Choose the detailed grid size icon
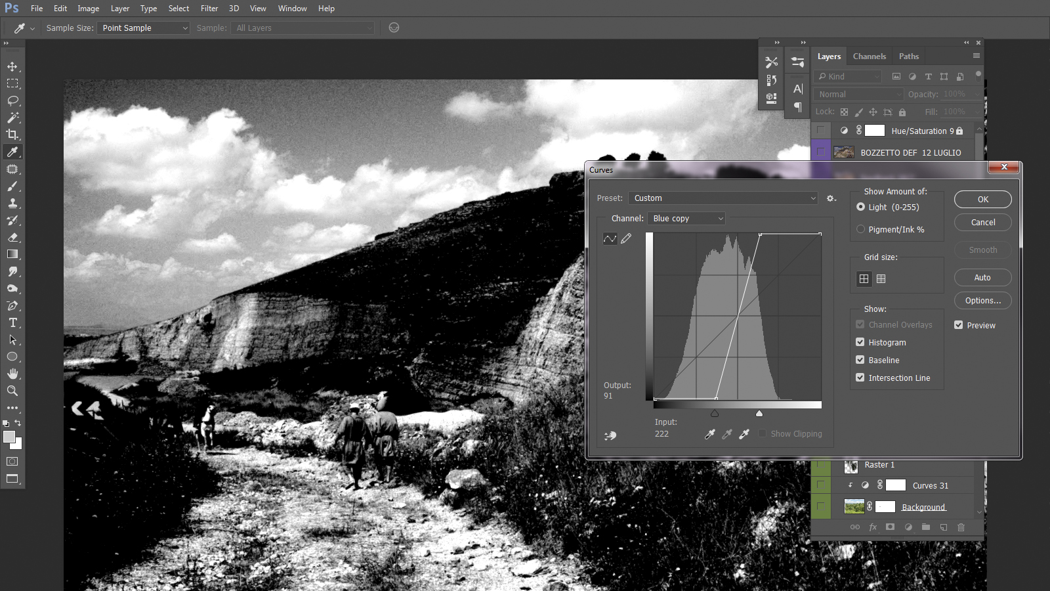This screenshot has width=1050, height=591. (x=881, y=279)
